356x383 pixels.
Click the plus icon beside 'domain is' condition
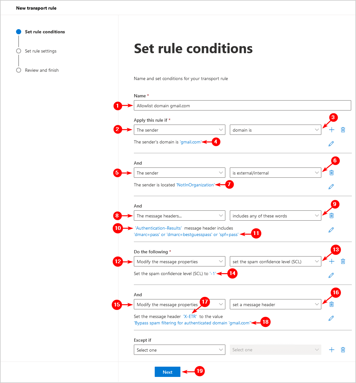click(x=332, y=130)
